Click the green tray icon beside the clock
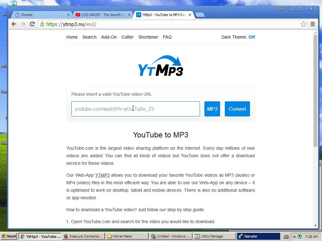Image resolution: width=322 pixels, height=241 pixels. coord(300,237)
